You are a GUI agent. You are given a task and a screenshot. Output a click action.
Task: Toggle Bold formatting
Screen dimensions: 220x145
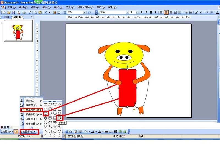click(x=142, y=12)
